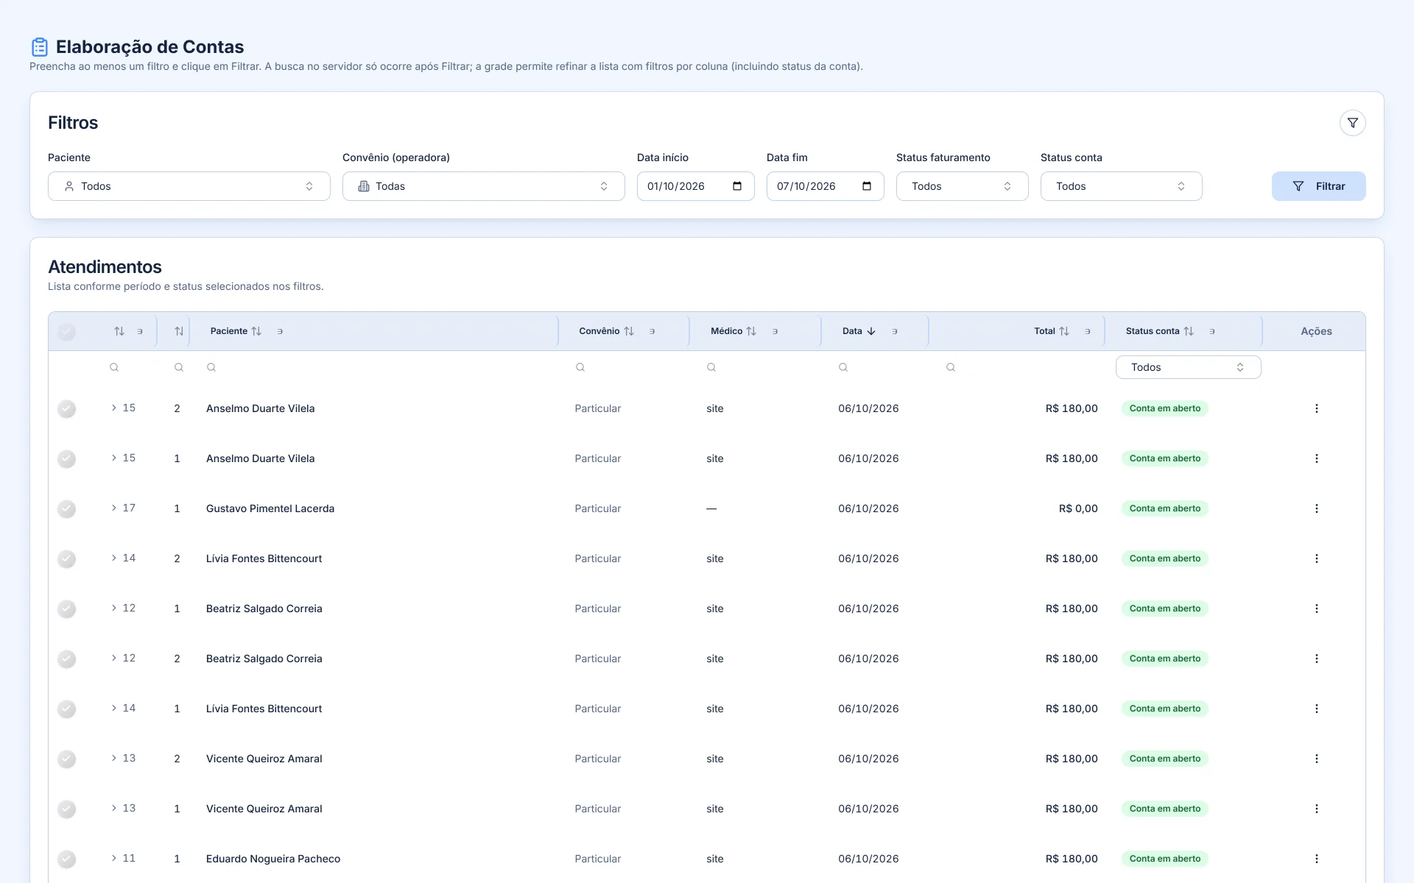Open the Status conta dropdown in Filtros
The height and width of the screenshot is (883, 1414).
1122,186
